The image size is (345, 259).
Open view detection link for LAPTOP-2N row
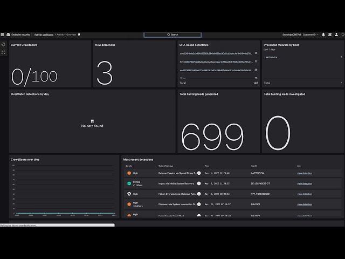coord(305,173)
